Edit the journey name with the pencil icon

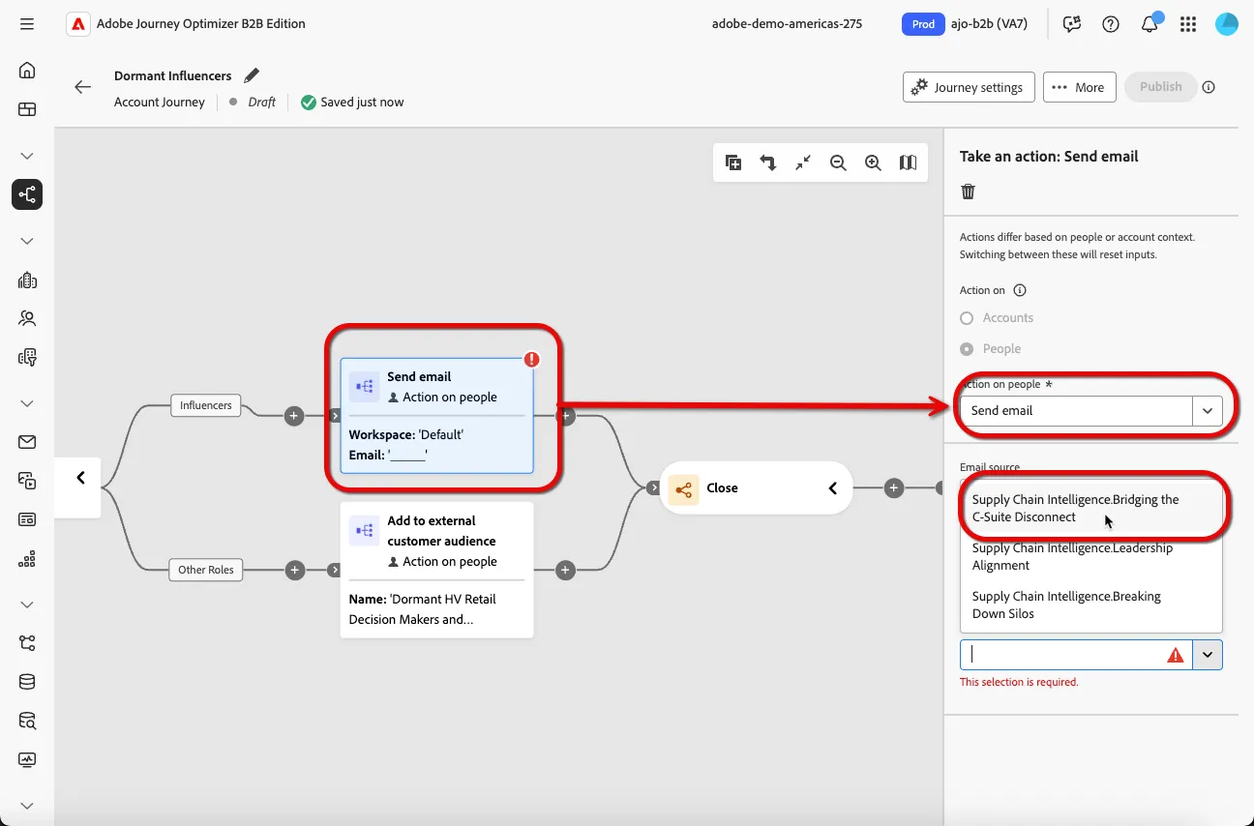pos(252,75)
